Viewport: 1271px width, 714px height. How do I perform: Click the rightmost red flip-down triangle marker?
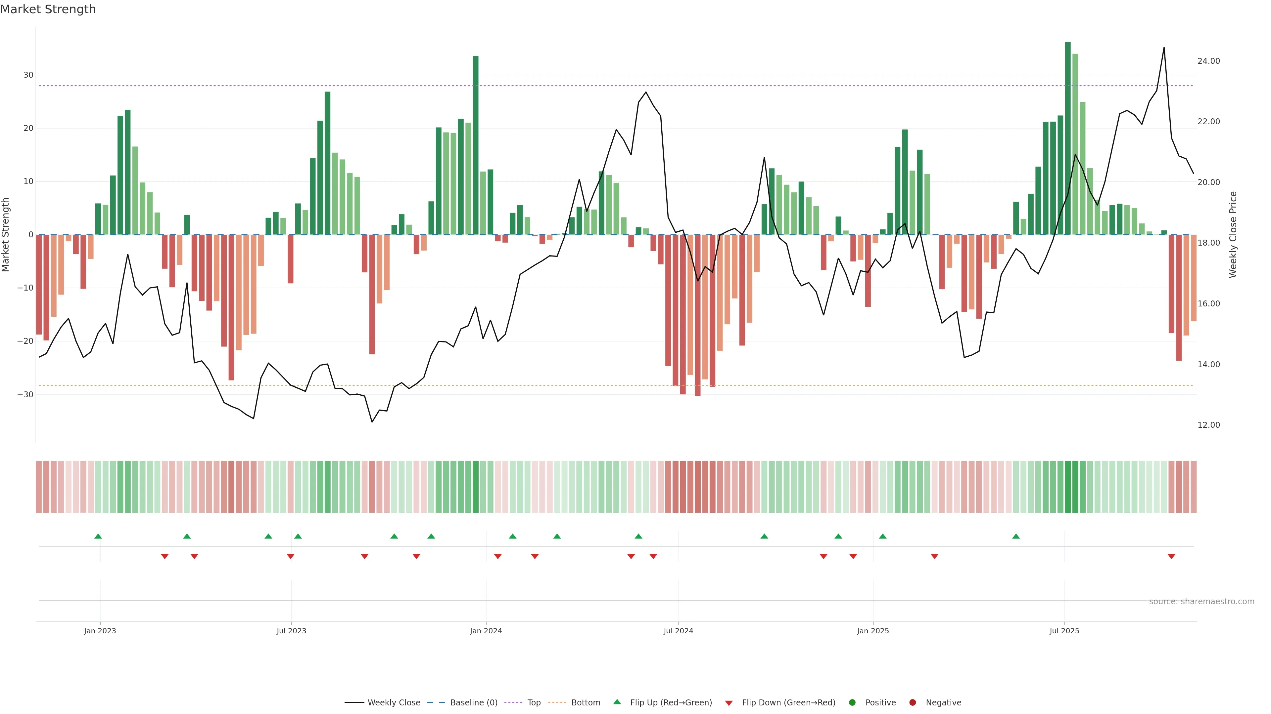tap(1171, 556)
